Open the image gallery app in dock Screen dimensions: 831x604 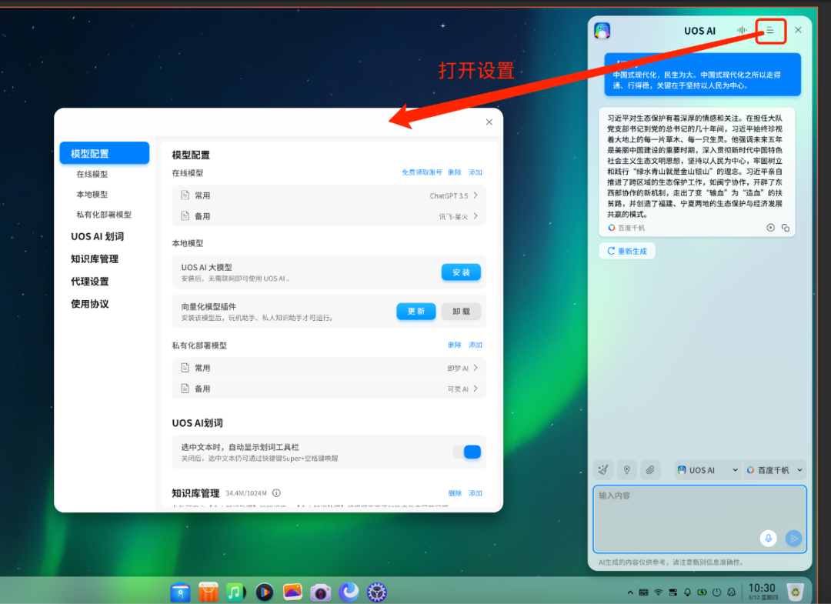point(292,592)
